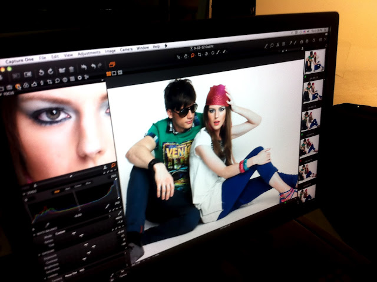Open the Exposure tool tab
The width and height of the screenshot is (377, 282).
(x=34, y=84)
